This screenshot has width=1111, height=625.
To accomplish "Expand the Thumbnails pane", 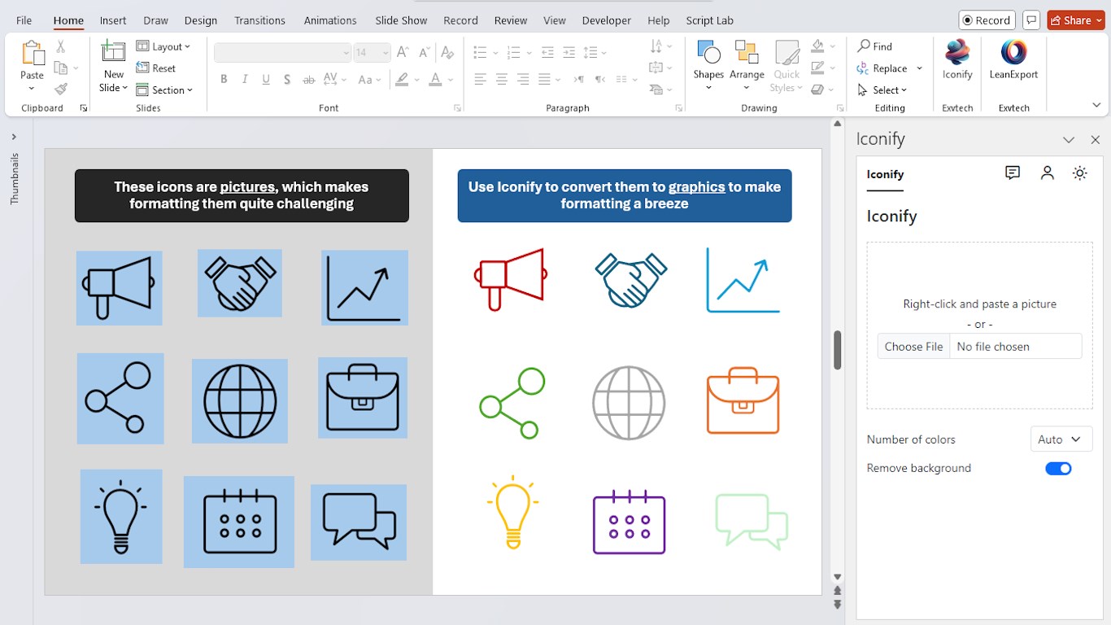I will coord(14,137).
